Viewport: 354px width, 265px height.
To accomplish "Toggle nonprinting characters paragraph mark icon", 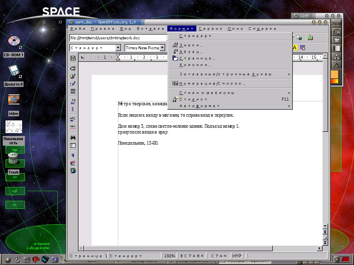I will [x=73, y=156].
